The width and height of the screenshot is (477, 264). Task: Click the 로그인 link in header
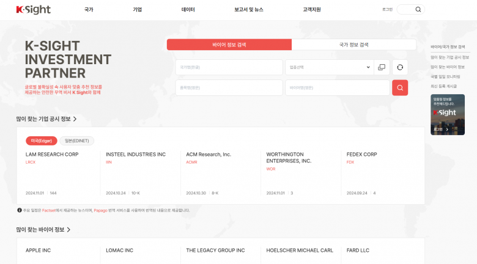click(x=387, y=9)
